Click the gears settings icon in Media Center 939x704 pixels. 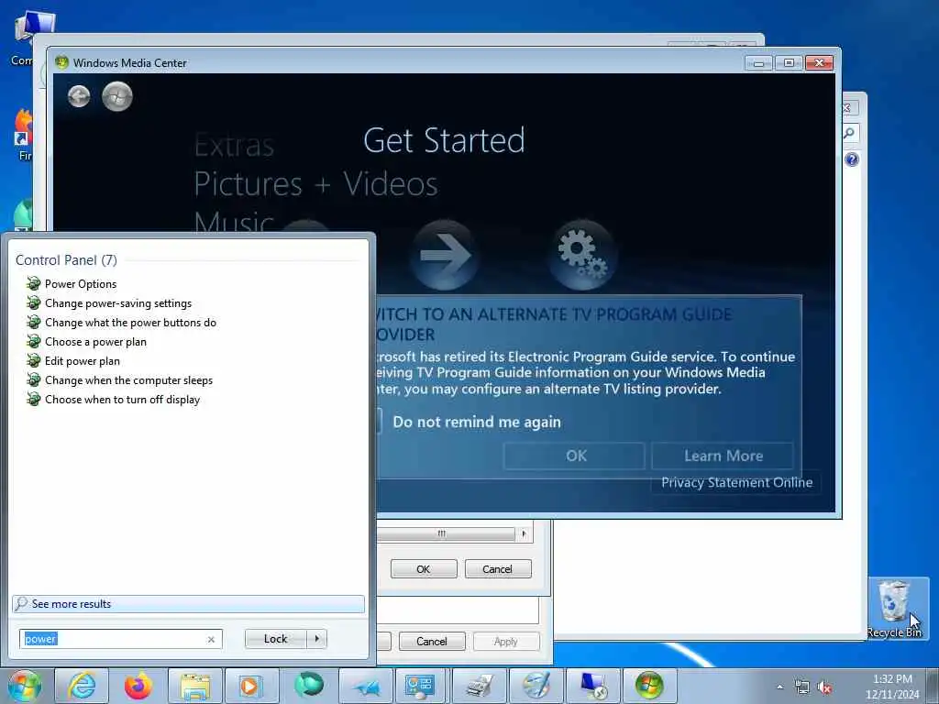coord(582,255)
